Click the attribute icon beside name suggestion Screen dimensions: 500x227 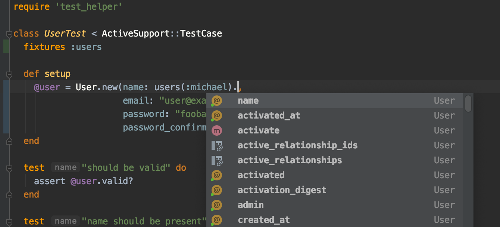pos(216,101)
